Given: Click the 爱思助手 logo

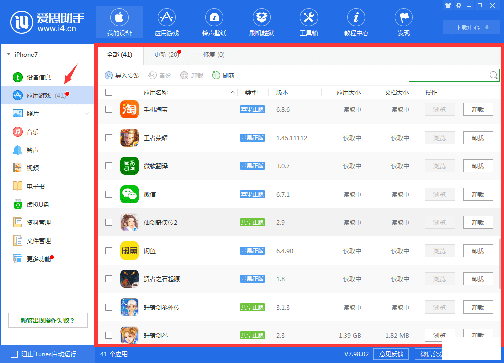Looking at the screenshot, I should pyautogui.click(x=47, y=22).
